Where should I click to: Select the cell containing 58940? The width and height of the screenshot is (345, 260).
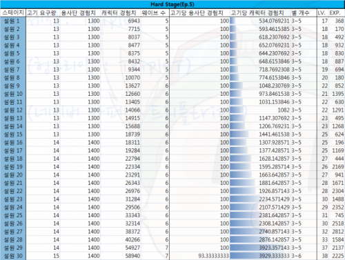pos(121,256)
